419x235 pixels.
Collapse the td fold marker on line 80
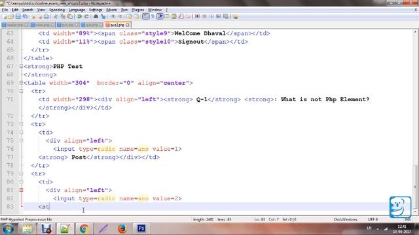(x=21, y=182)
